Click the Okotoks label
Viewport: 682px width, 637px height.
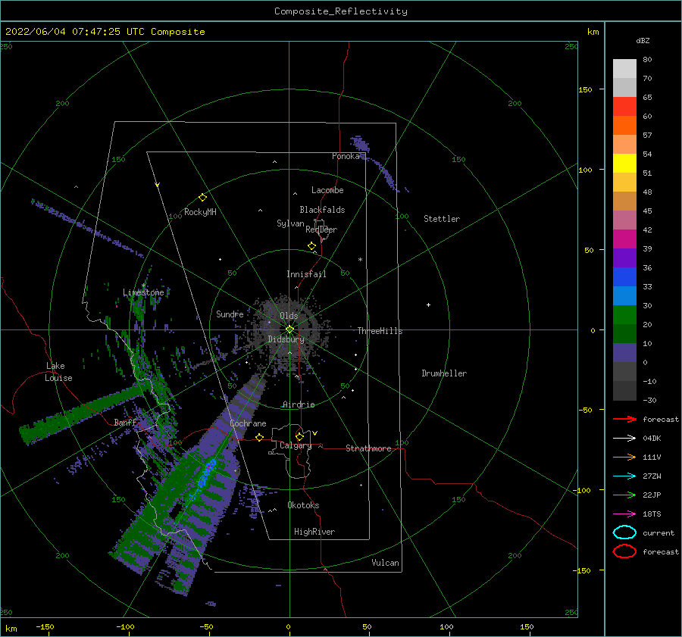[x=303, y=505]
